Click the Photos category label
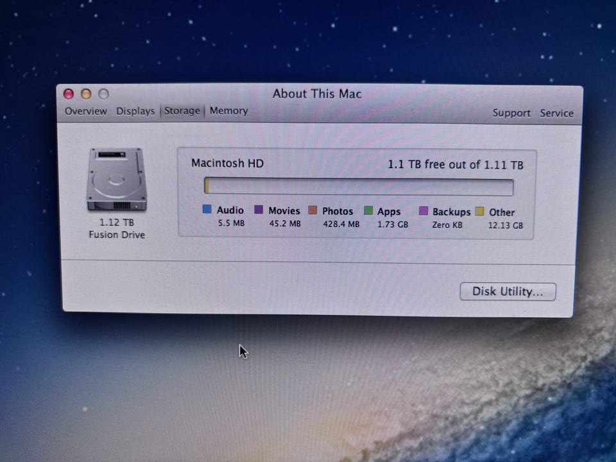The height and width of the screenshot is (462, 616). point(338,211)
